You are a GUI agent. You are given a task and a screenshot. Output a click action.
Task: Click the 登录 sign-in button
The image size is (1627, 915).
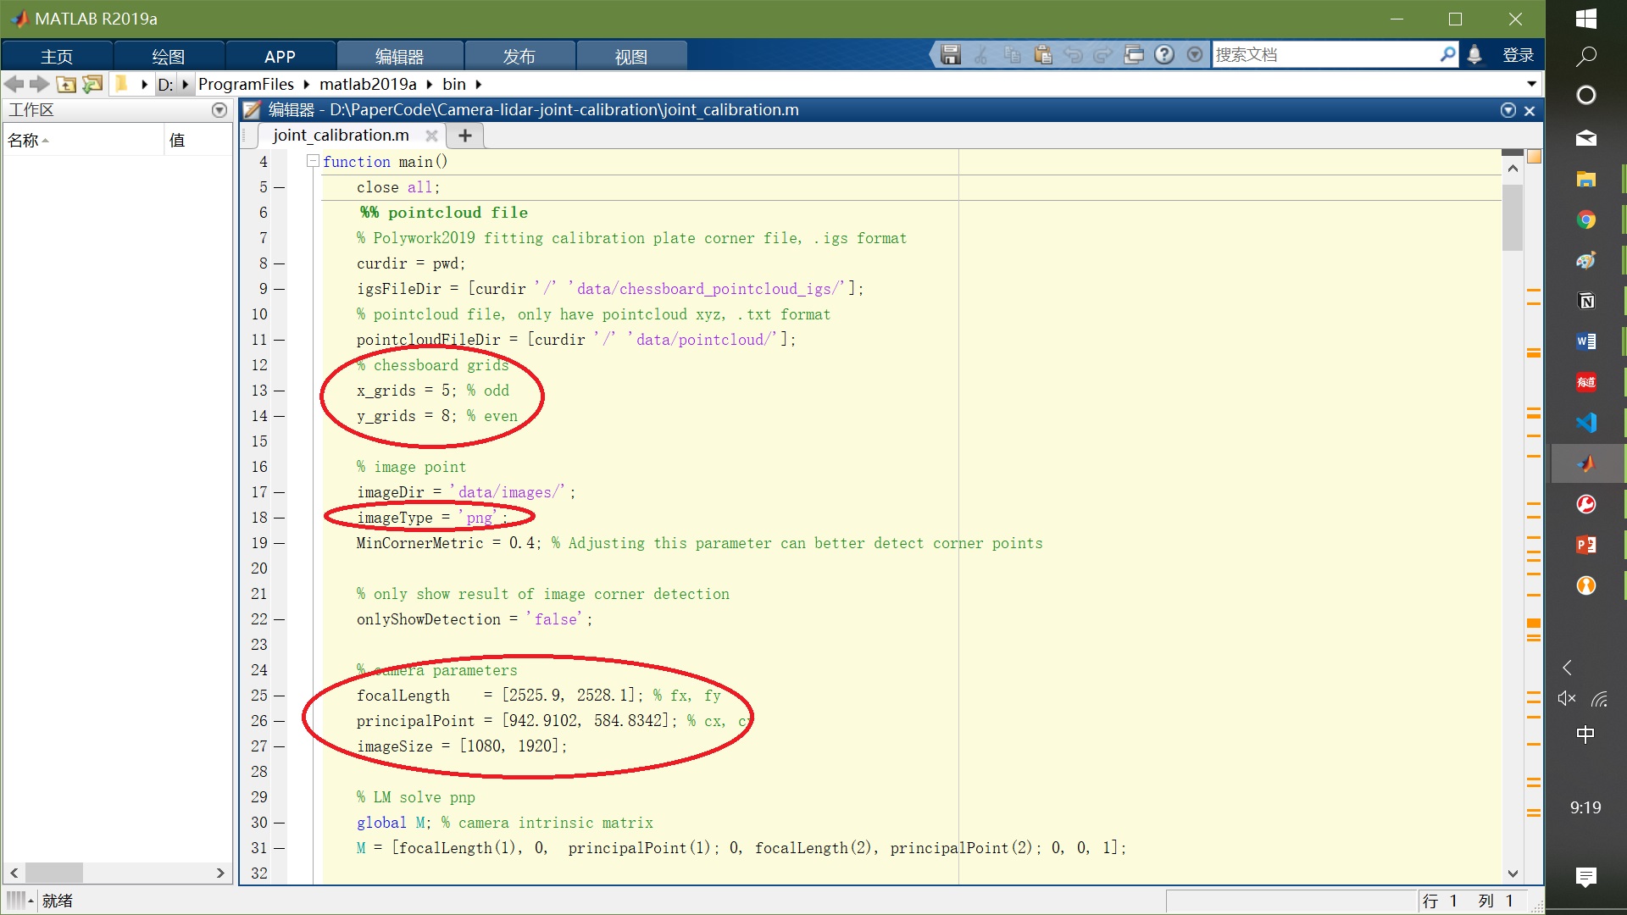[1518, 55]
